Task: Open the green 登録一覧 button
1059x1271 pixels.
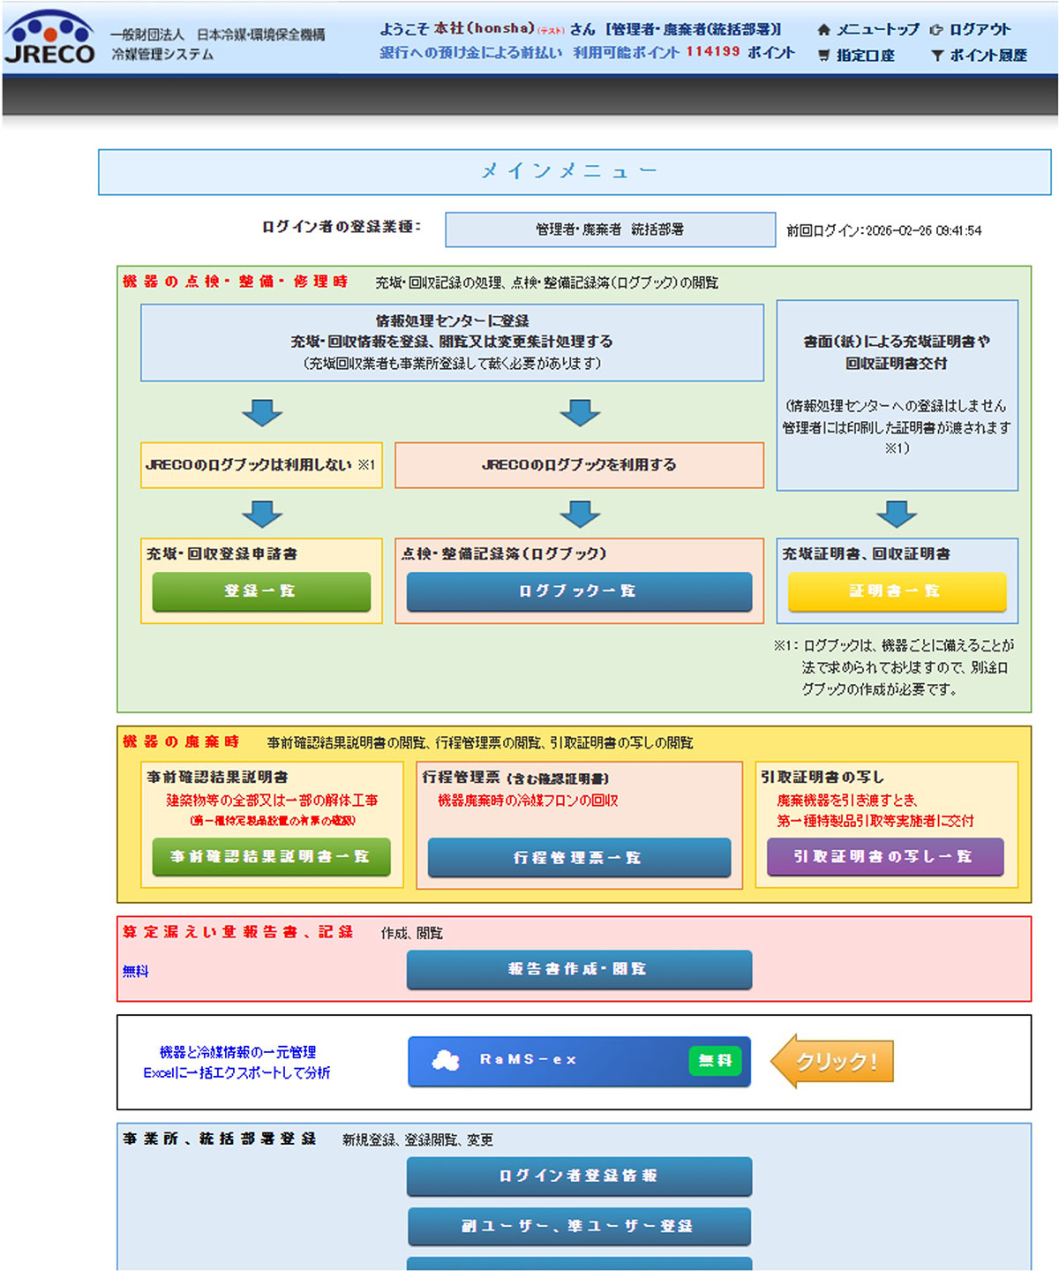Action: 261,591
